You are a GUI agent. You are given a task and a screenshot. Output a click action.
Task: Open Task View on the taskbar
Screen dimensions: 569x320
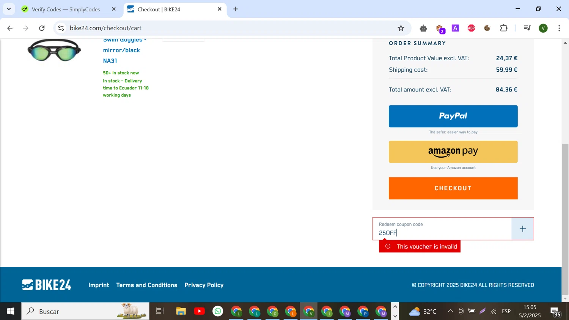(x=160, y=311)
